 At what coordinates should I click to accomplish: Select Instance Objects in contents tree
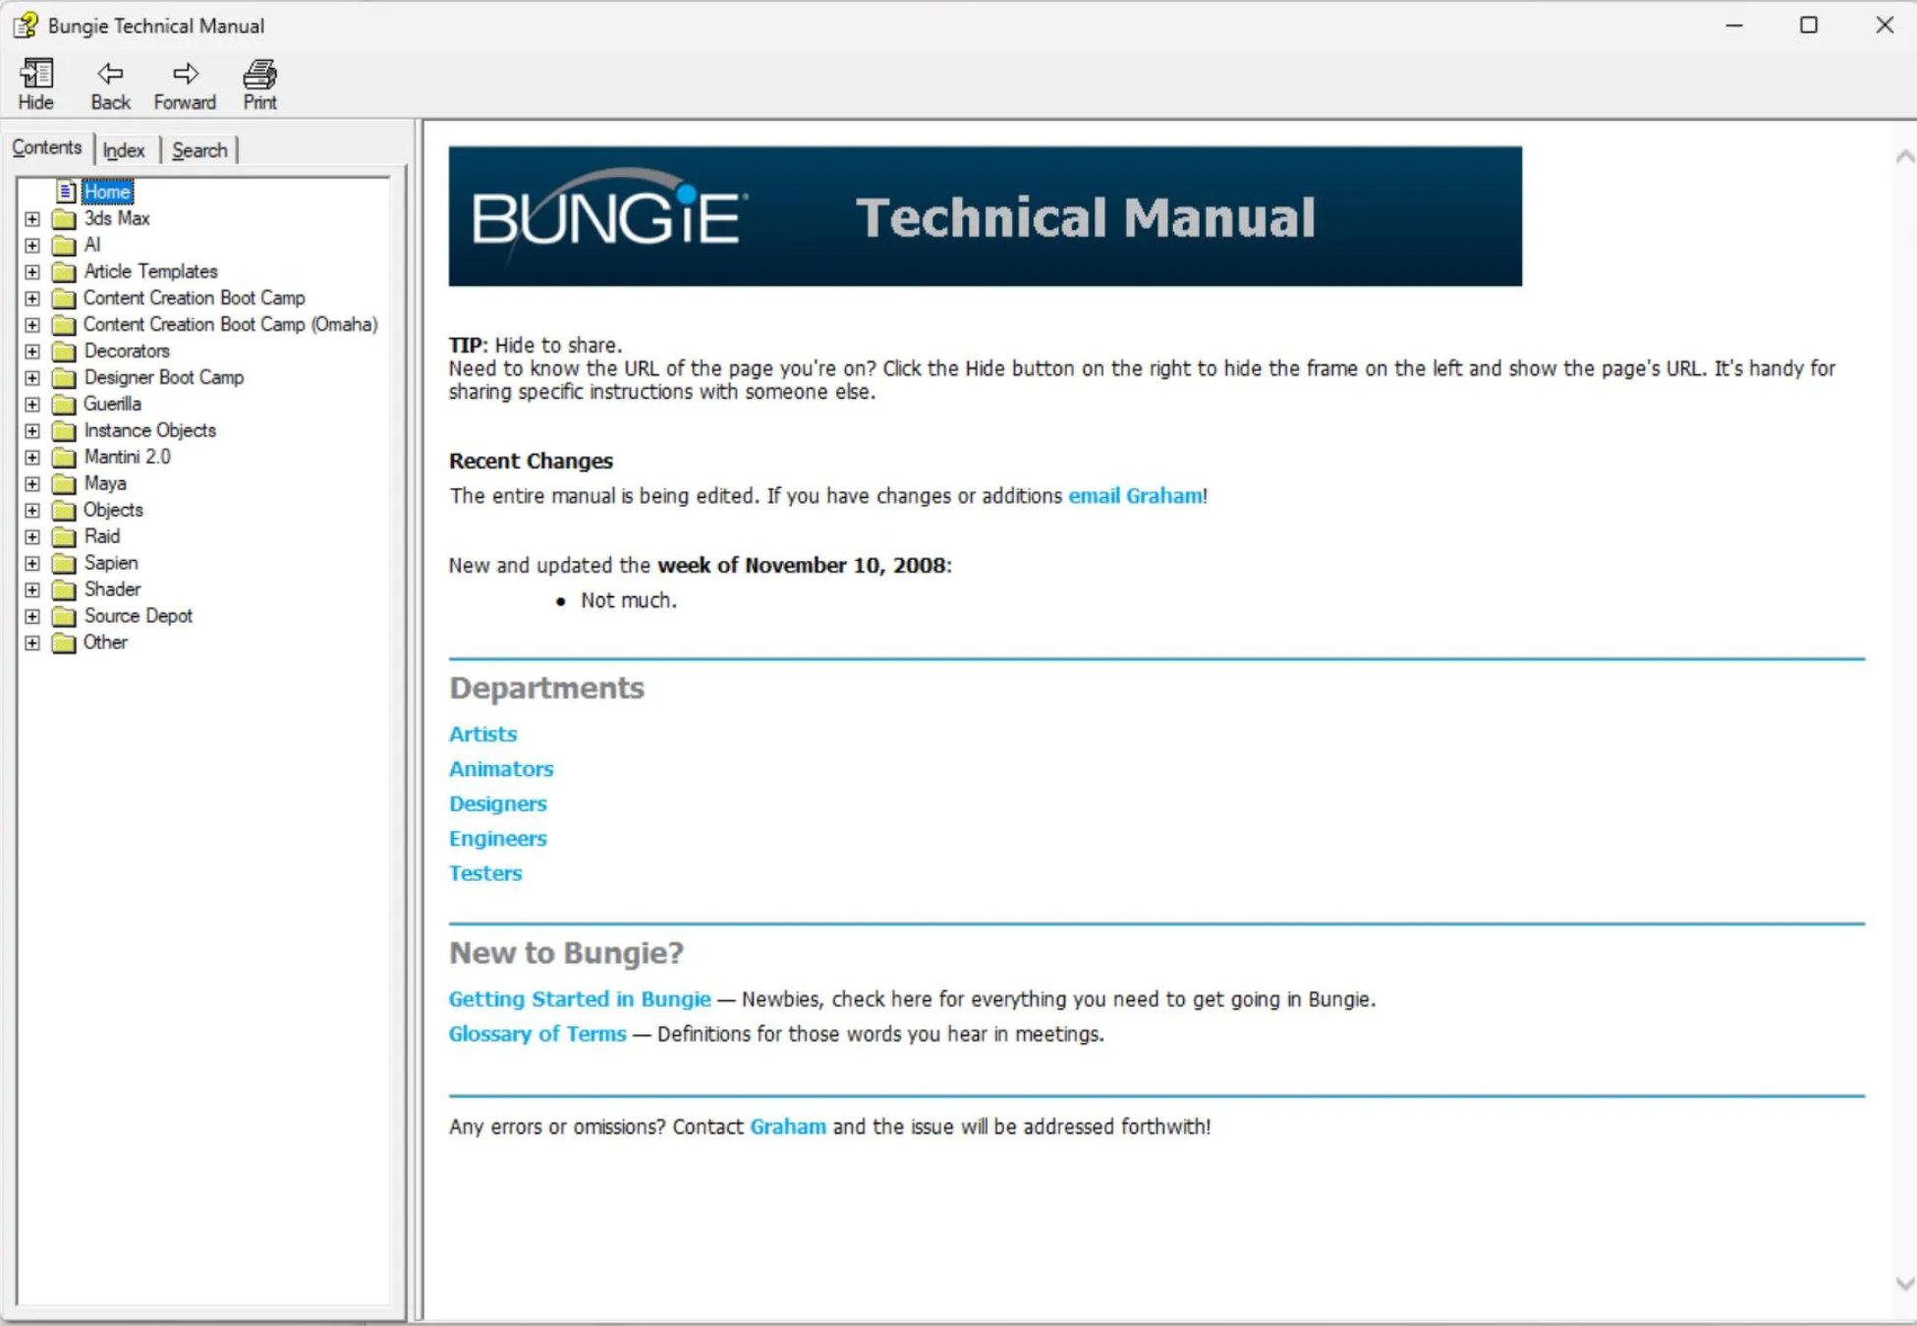click(149, 430)
